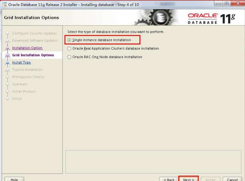Select Single instance database installation radio
Screen dimensions: 245x181
click(x=69, y=40)
